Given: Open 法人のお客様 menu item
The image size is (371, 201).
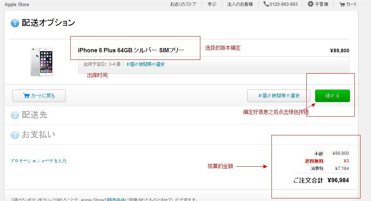Looking at the screenshot, I should tap(240, 4).
